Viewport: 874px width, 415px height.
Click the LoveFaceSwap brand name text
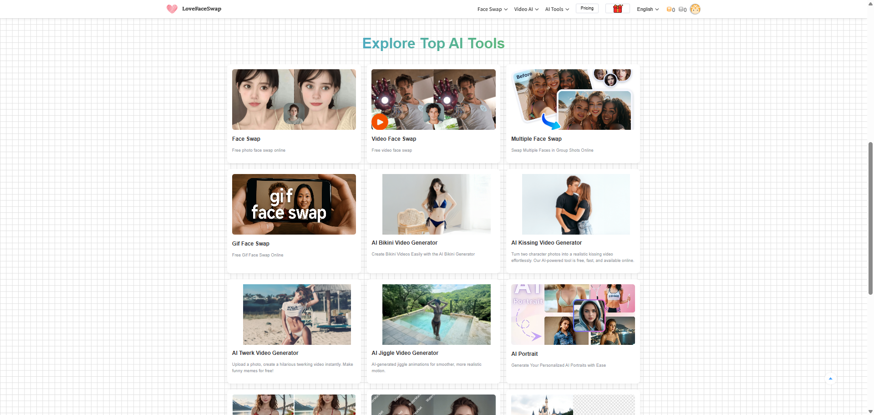point(202,9)
